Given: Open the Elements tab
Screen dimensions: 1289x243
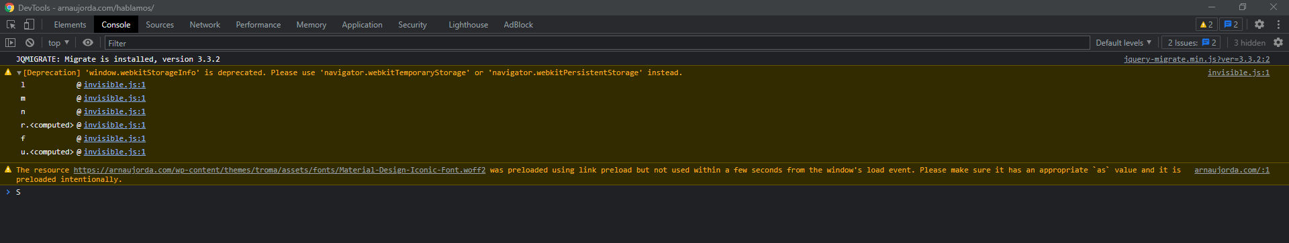Looking at the screenshot, I should click(70, 24).
